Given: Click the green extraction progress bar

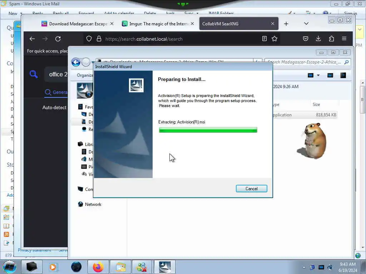Looking at the screenshot, I should click(x=208, y=130).
